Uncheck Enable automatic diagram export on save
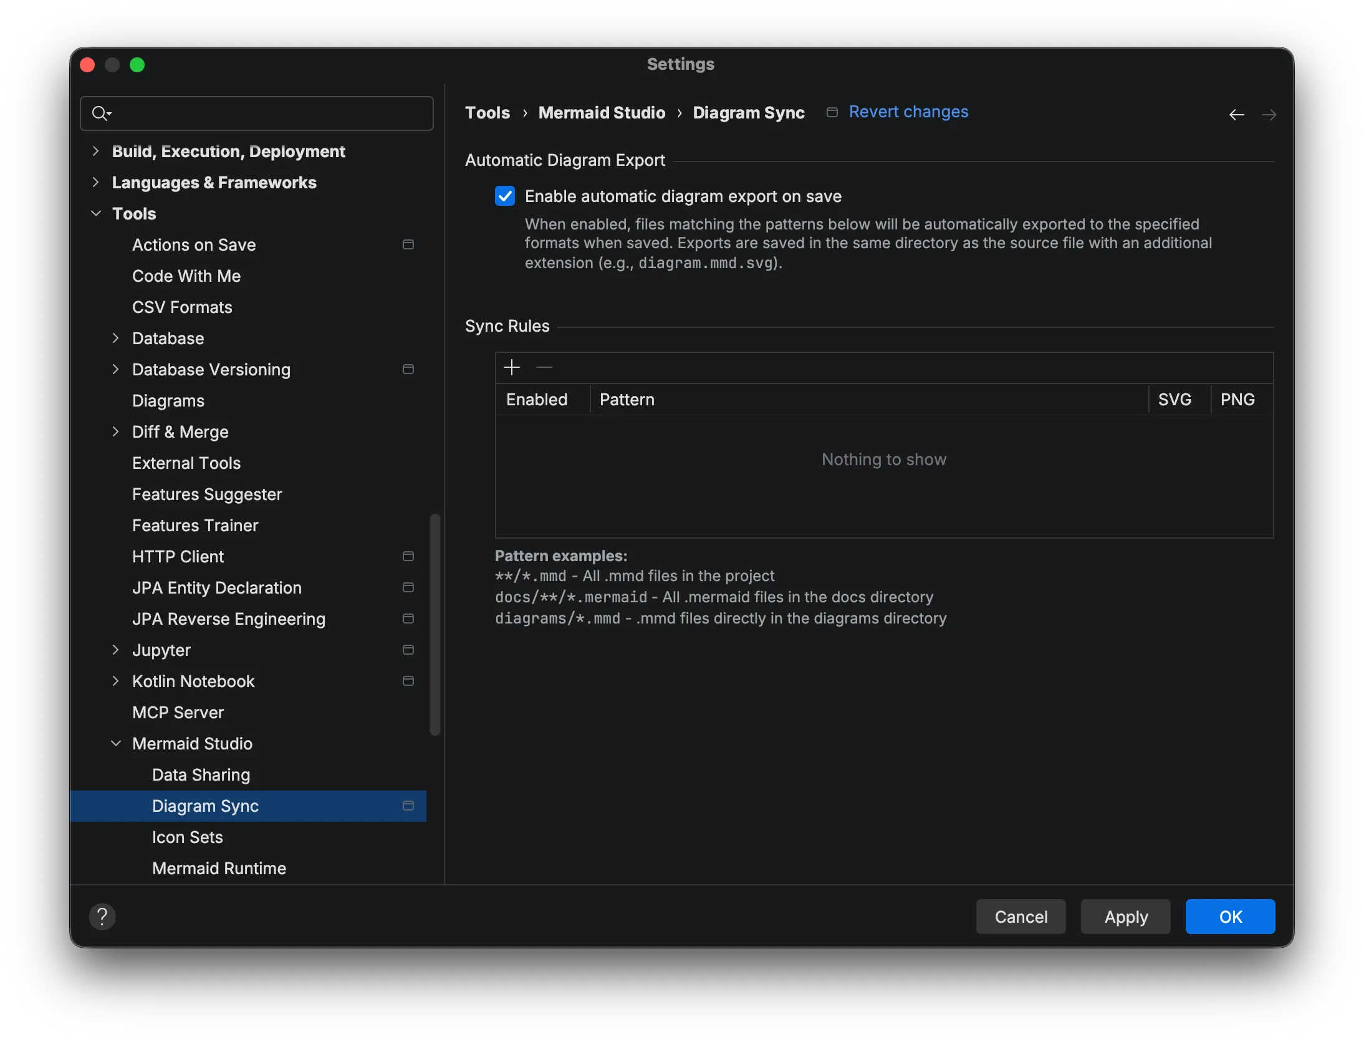 click(505, 196)
